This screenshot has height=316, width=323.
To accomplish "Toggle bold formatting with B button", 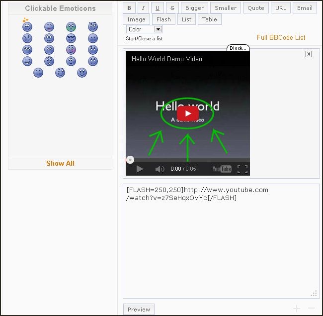I will (129, 8).
